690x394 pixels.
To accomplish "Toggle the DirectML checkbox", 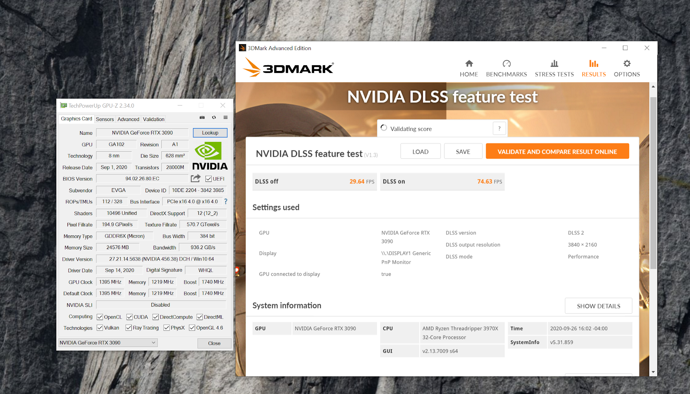I will (200, 317).
